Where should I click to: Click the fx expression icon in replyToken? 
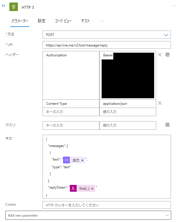click(x=73, y=188)
